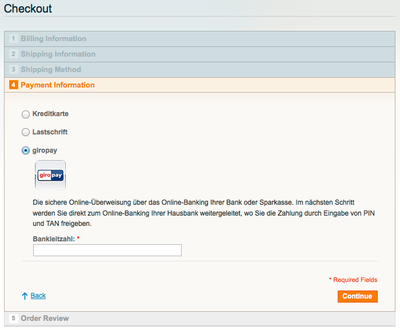The height and width of the screenshot is (330, 400).
Task: Open the Shipping Information step
Action: tap(199, 54)
